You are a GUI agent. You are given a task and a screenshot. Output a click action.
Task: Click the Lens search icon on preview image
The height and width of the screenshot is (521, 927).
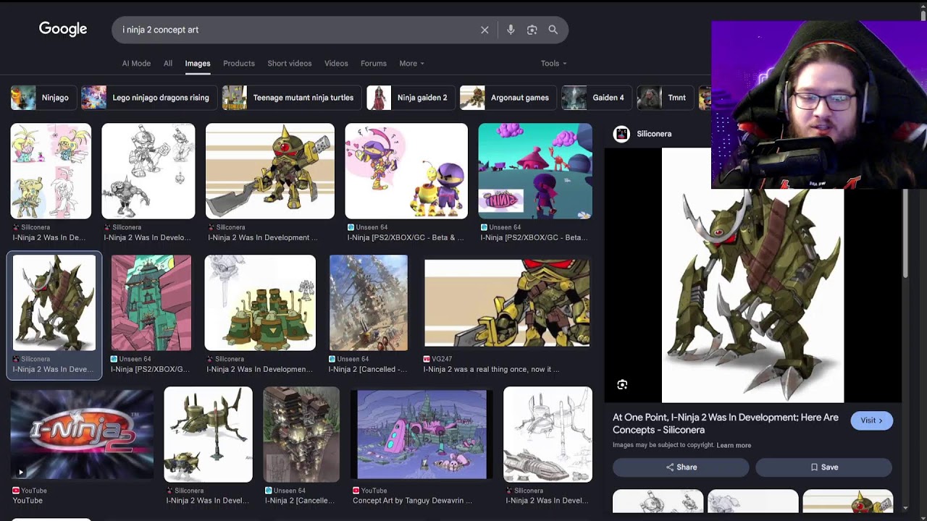point(622,385)
